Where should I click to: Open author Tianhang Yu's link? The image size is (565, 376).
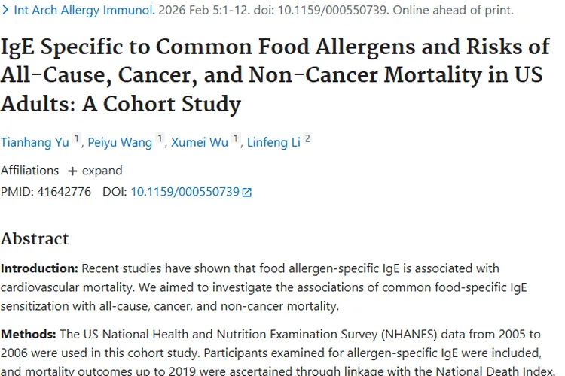click(35, 143)
